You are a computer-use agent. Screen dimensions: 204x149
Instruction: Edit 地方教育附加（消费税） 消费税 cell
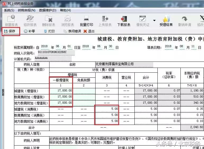coord(107,121)
